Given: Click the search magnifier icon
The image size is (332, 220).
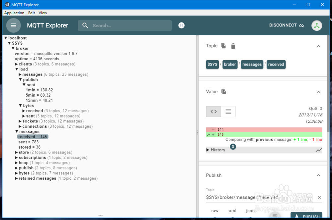Looking at the screenshot, I should pos(85,25).
